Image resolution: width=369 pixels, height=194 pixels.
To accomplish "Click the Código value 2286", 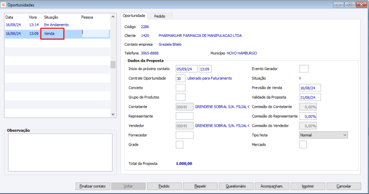I will [x=145, y=27].
